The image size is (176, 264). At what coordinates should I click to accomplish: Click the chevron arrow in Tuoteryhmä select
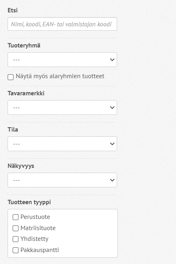pos(112,59)
